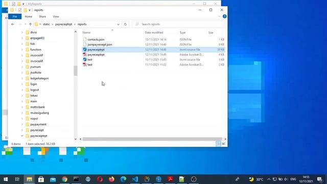Open the Windows Start menu

coord(6,179)
